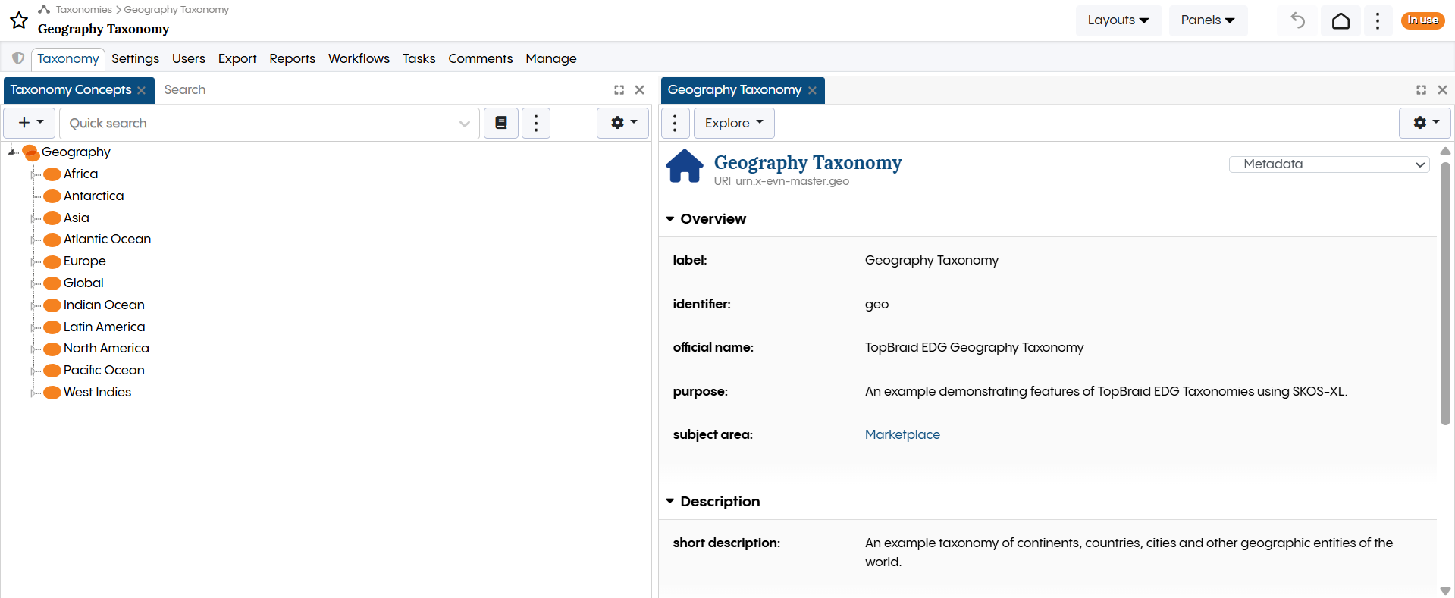Click the form panel vertical scrollbar

click(x=1445, y=293)
